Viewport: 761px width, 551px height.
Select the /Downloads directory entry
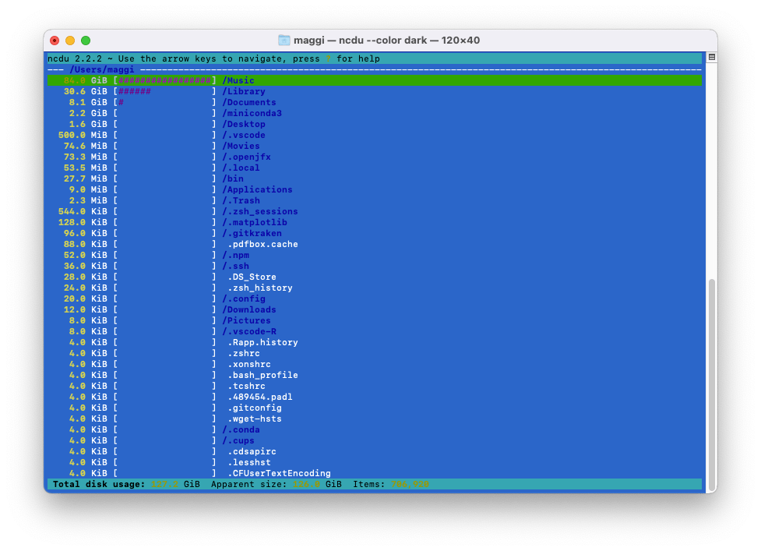[249, 309]
